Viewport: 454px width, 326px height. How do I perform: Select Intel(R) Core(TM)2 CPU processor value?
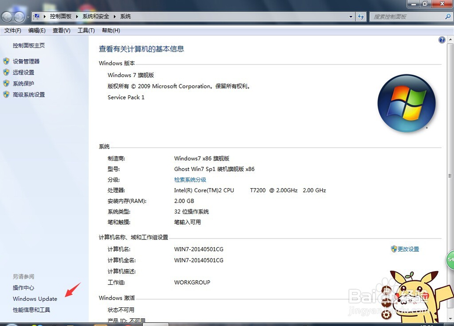point(250,190)
